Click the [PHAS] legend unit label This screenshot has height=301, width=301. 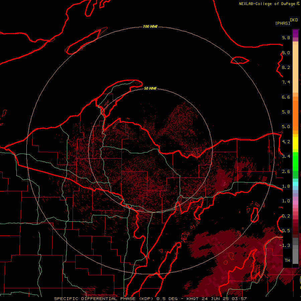point(283,23)
